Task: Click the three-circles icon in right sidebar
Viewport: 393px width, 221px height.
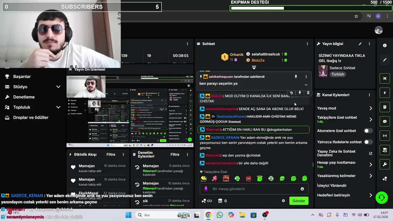Action: (x=385, y=179)
